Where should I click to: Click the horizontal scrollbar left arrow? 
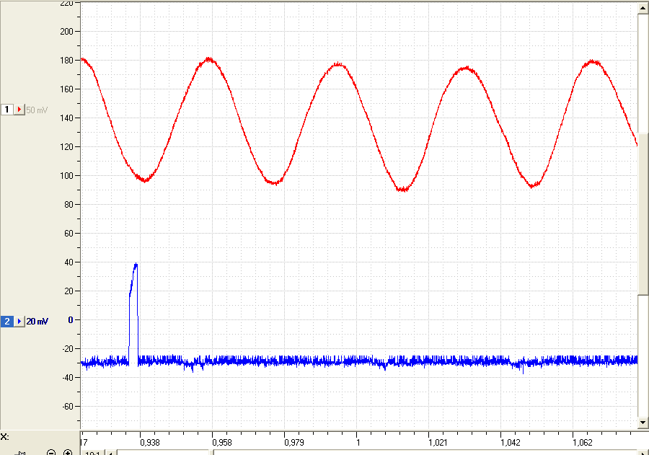110,453
